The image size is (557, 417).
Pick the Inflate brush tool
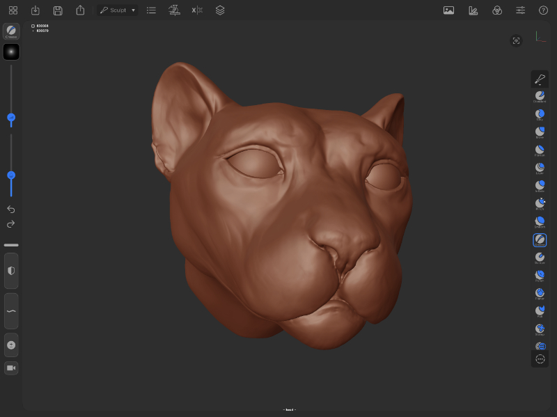540,186
